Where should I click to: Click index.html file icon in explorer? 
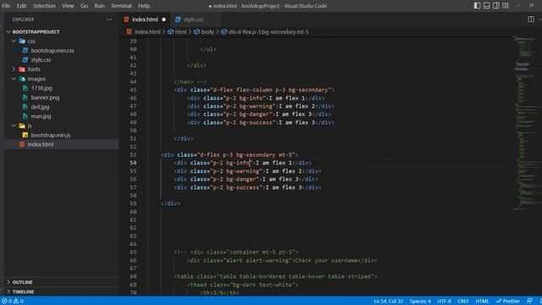[22, 145]
